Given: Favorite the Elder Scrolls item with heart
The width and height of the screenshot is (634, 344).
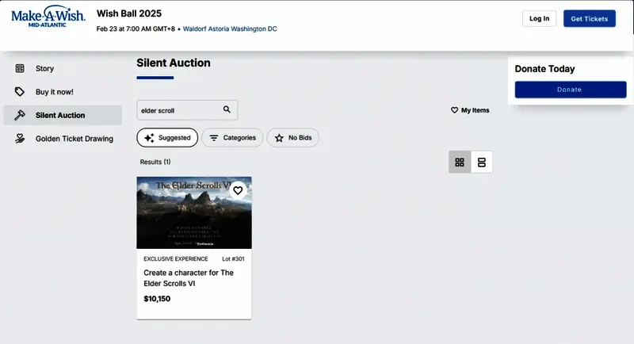Looking at the screenshot, I should coord(238,190).
